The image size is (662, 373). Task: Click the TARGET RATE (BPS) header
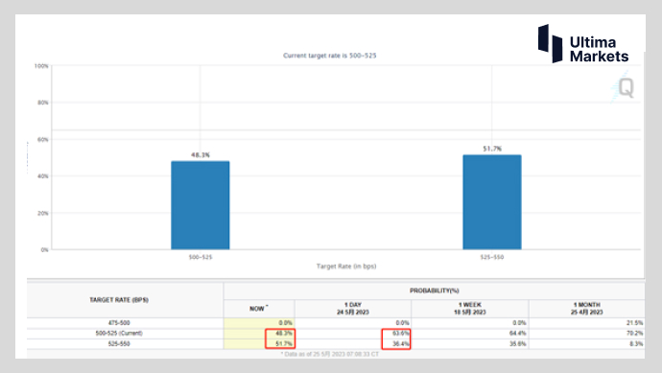point(119,300)
